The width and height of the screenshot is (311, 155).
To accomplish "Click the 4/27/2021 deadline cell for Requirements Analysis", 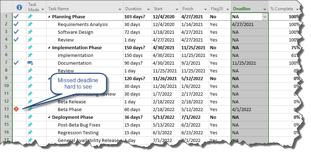I will click(x=250, y=24).
